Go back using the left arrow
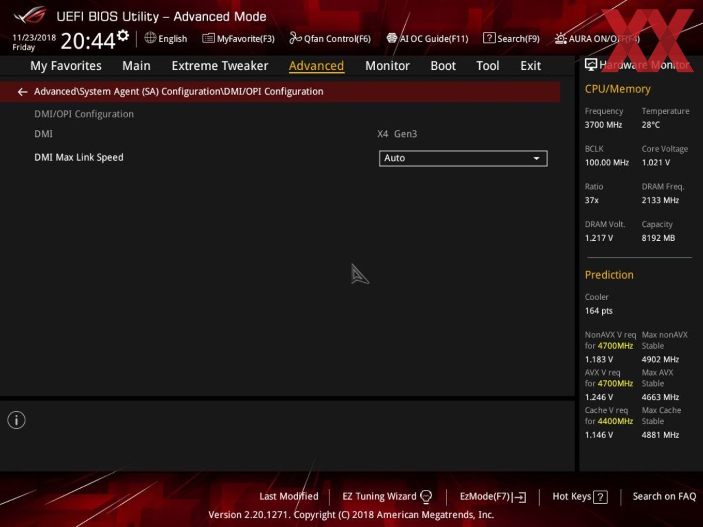703x527 pixels. pos(22,92)
